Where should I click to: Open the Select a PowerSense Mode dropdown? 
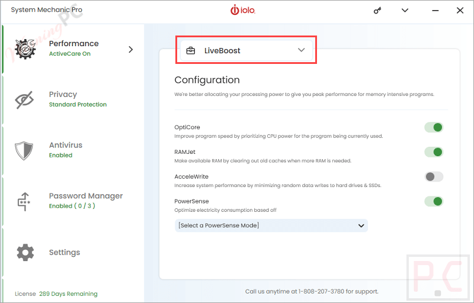(271, 225)
